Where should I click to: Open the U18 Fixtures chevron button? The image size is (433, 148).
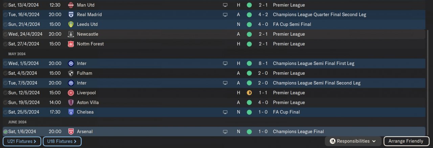click(62, 142)
